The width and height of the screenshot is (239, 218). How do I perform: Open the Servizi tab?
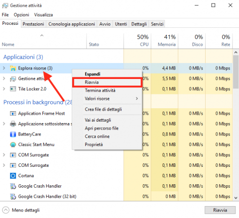[x=157, y=24]
